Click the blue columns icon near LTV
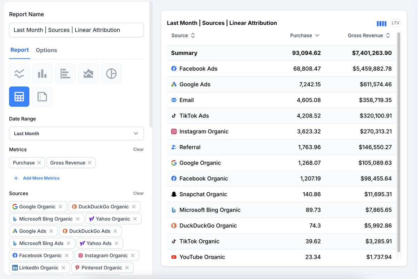 (381, 23)
